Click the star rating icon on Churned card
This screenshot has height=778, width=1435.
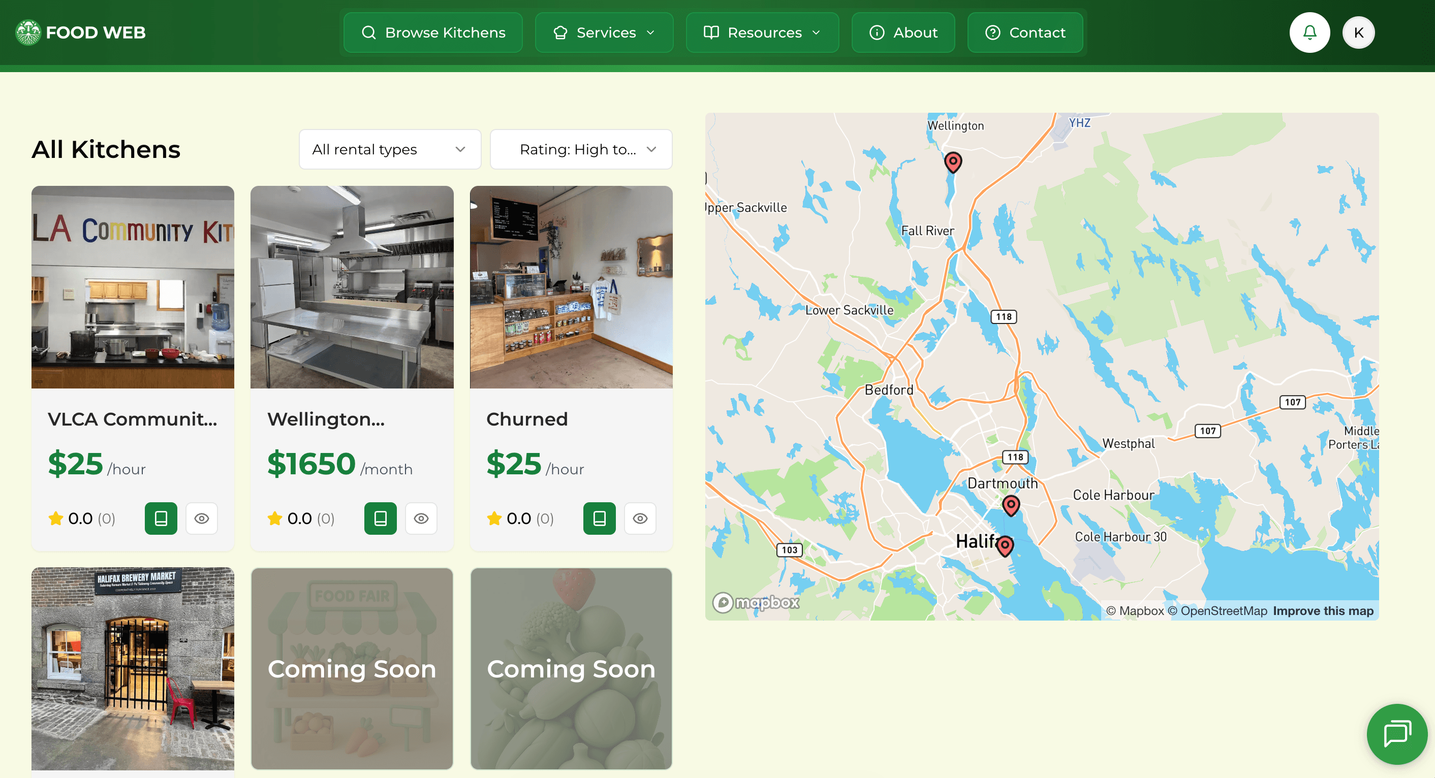click(494, 518)
